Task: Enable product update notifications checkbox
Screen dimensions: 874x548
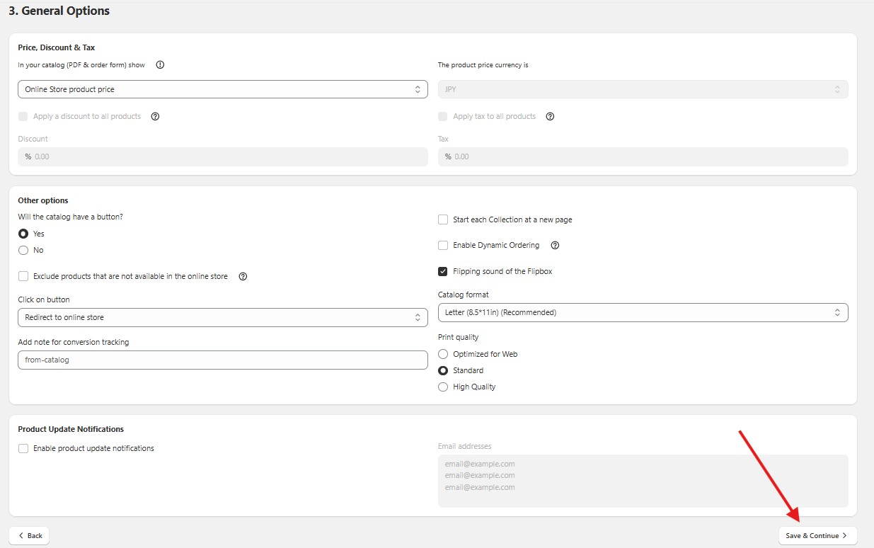Action: click(x=23, y=448)
